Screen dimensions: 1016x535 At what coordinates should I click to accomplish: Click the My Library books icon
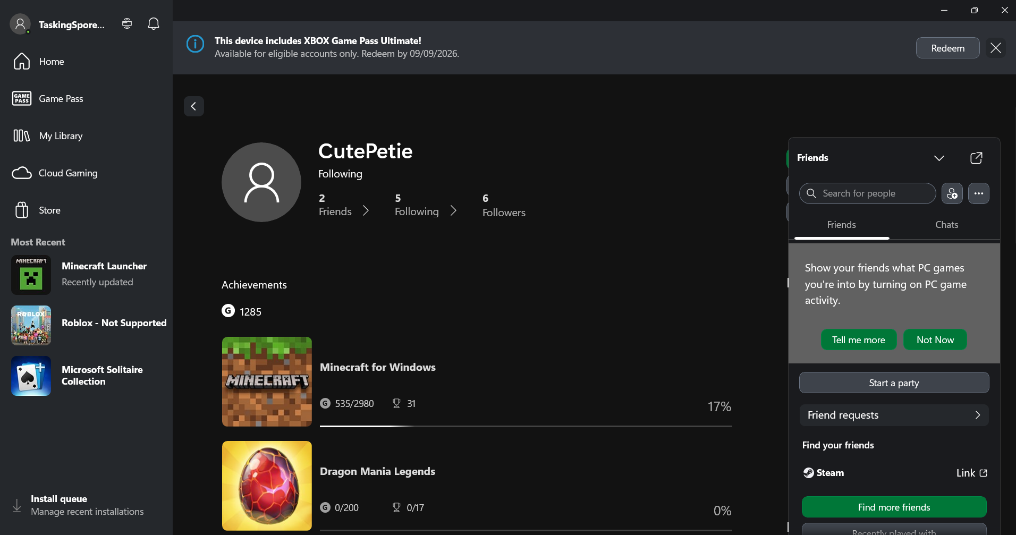[22, 135]
